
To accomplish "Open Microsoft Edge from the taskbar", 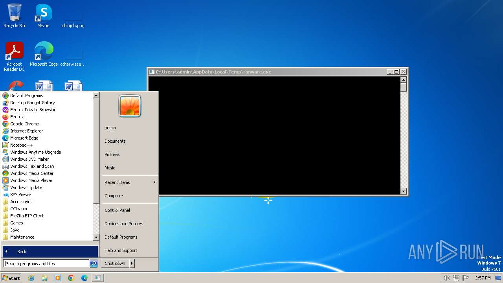I will (84, 278).
